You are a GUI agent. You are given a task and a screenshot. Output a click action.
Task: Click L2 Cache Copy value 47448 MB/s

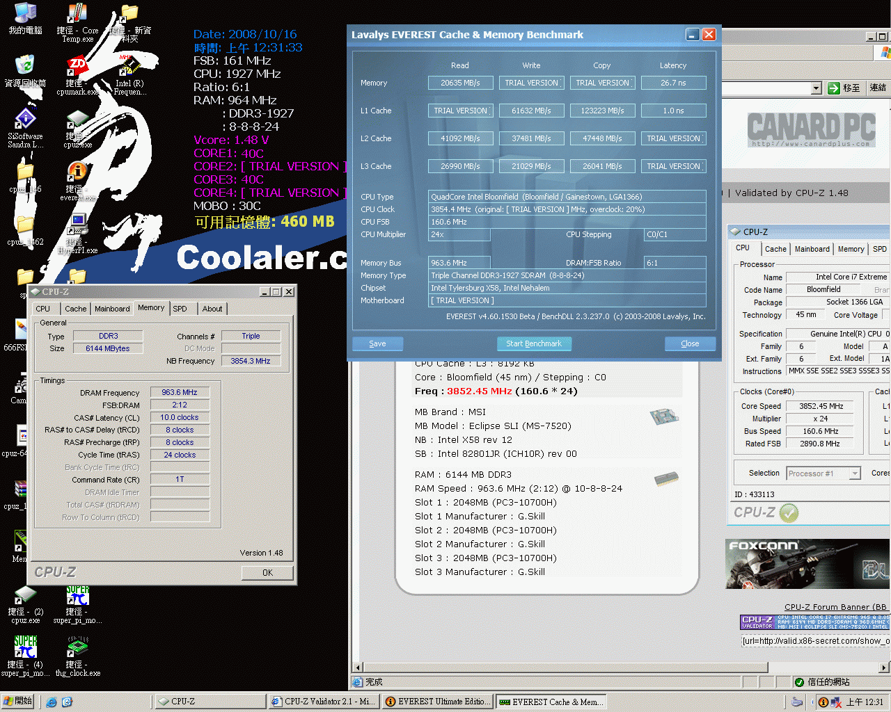(x=602, y=138)
